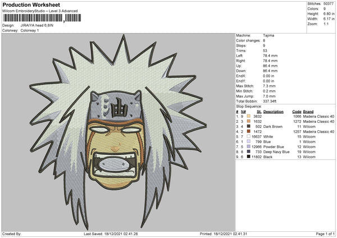The height and width of the screenshot is (238, 337).
Task: Click thread code 1257 in stop 4 row
Action: pos(297,132)
